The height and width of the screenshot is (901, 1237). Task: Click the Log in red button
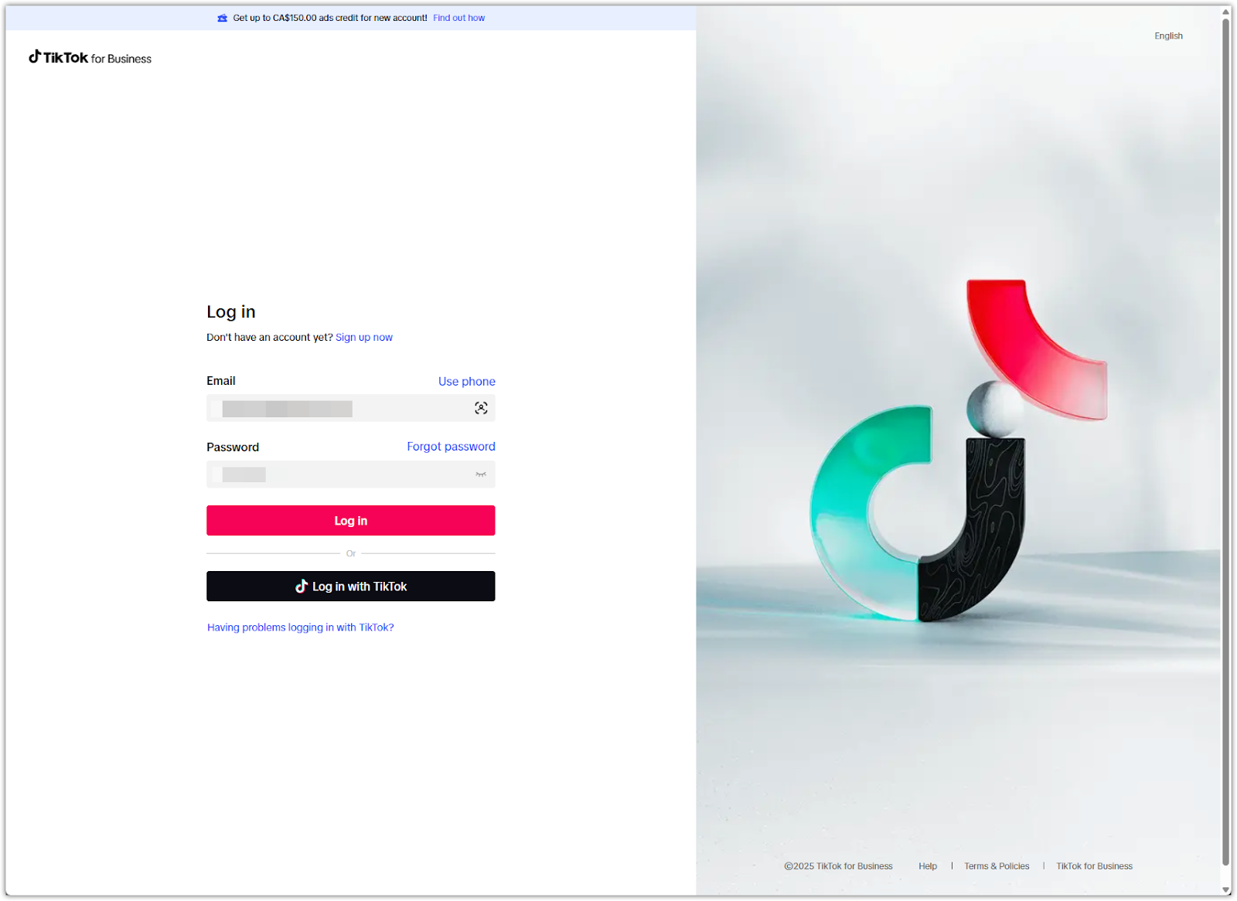click(x=351, y=521)
